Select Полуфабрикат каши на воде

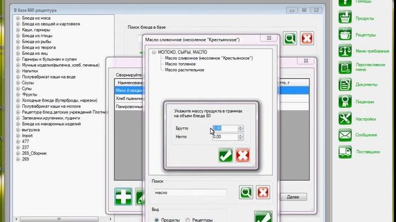click(x=48, y=76)
